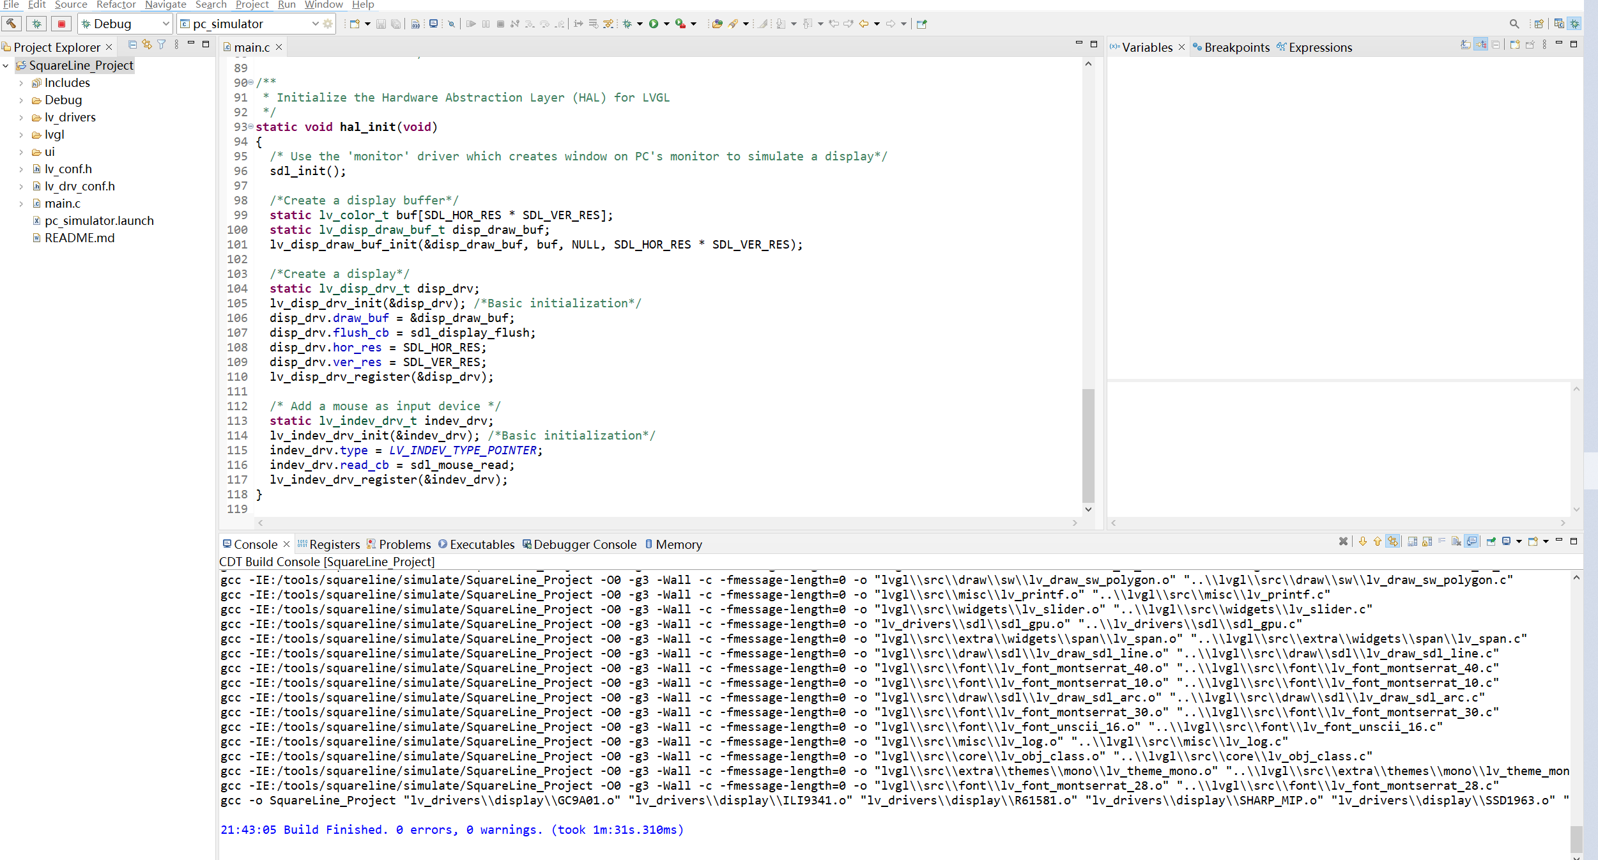Screen dimensions: 1598x860
Task: Switch to the Expressions tab
Action: coord(1314,47)
